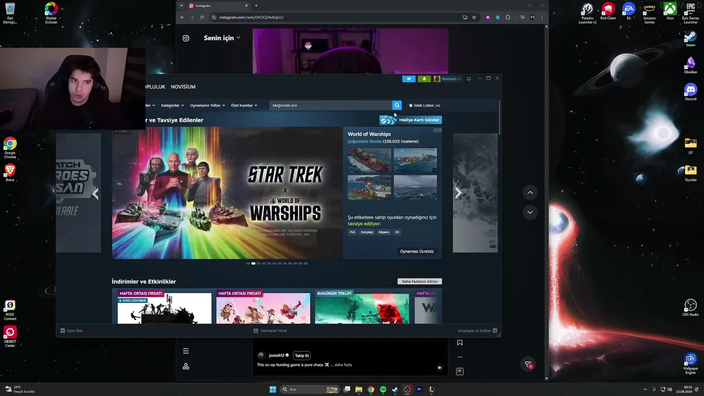The height and width of the screenshot is (396, 704).
Task: Open Arkadaşlar ve Sohbet in Steam
Action: [x=477, y=331]
